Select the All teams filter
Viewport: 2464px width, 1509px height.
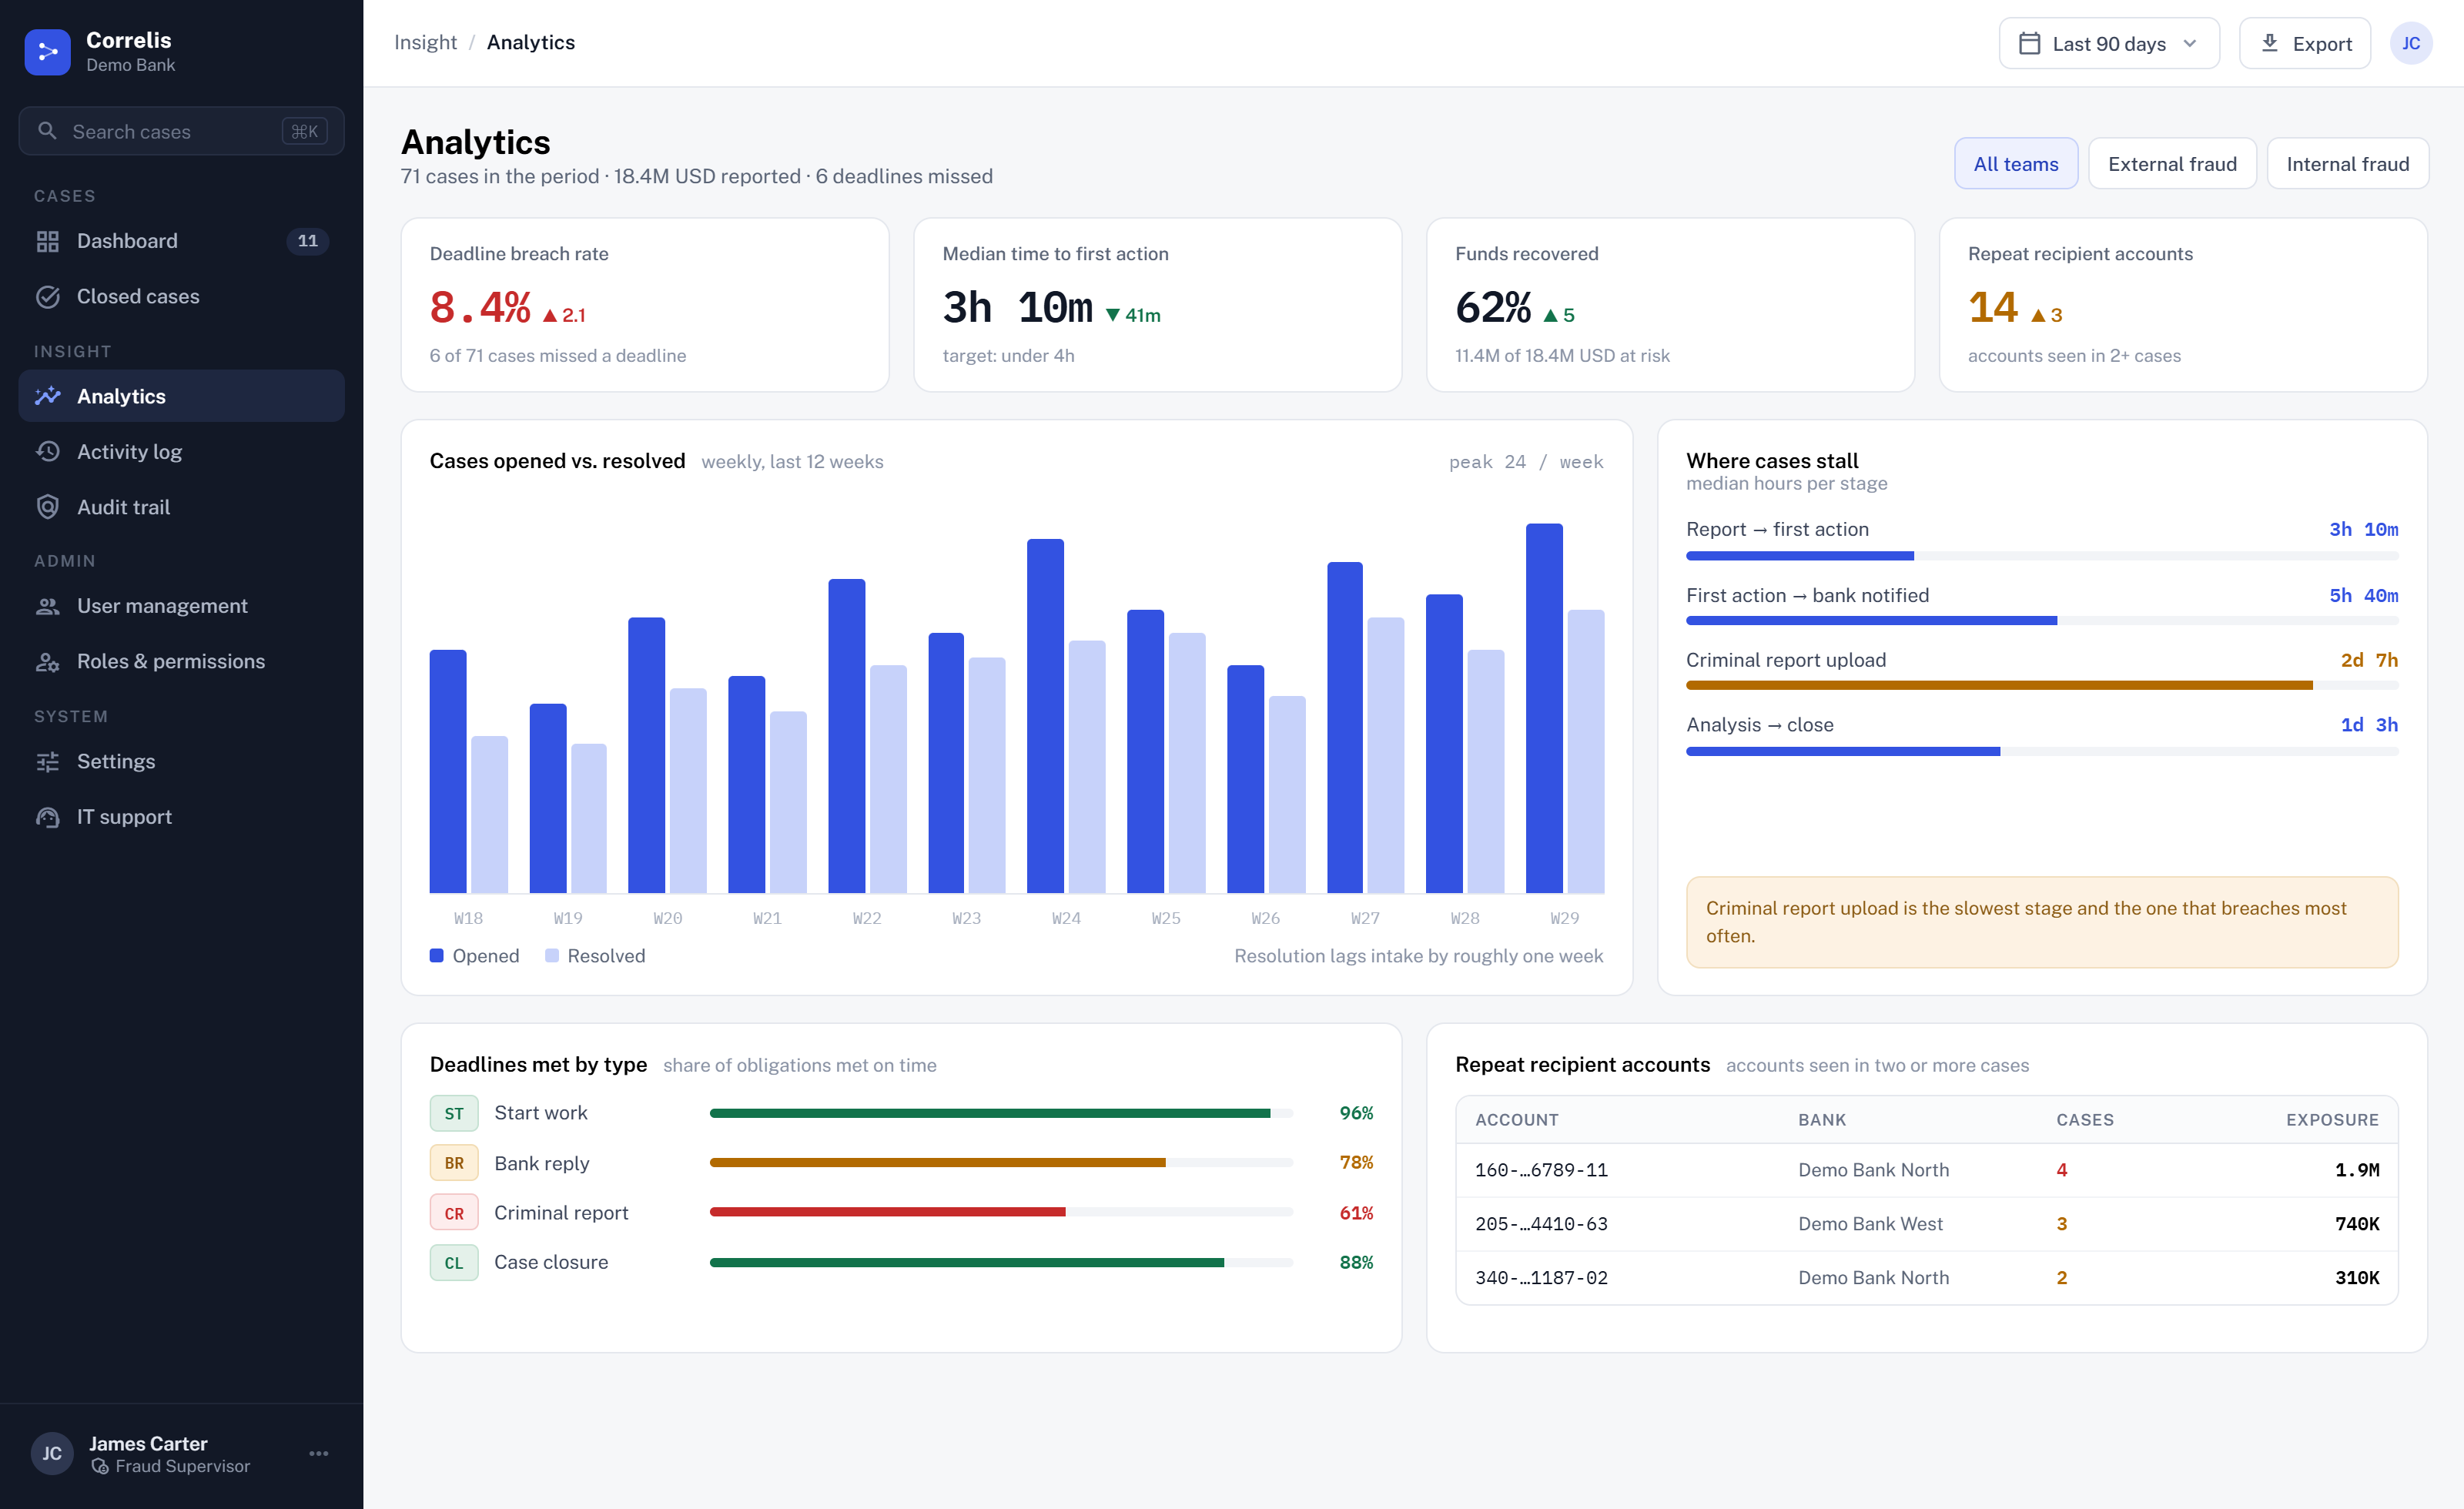(2016, 163)
